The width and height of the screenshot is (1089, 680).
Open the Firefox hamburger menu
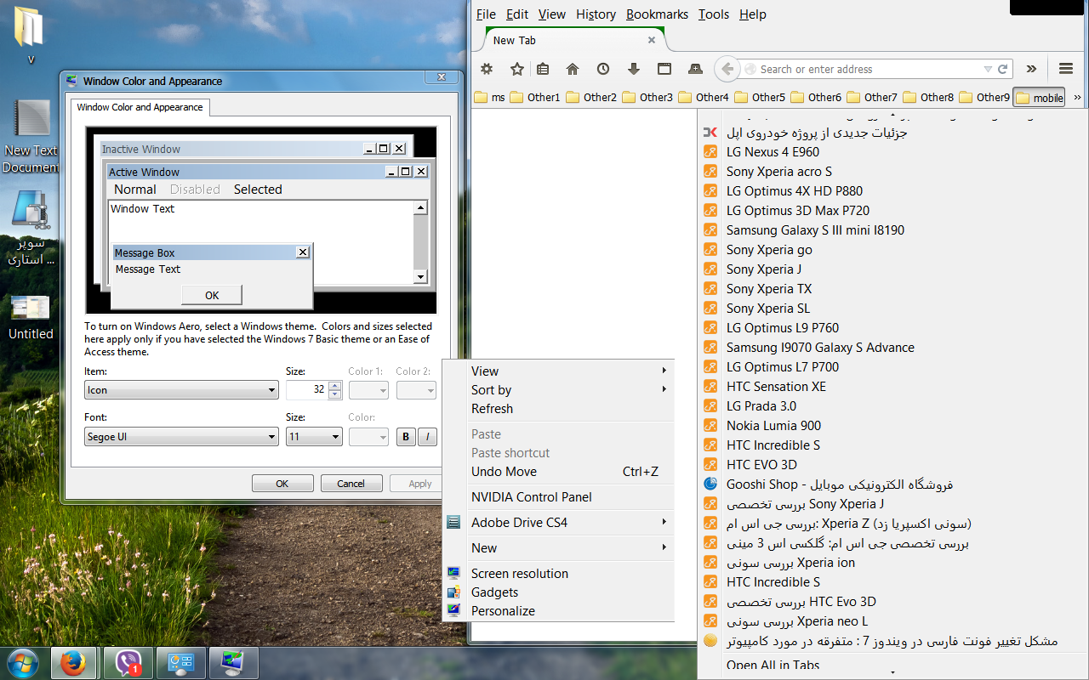pyautogui.click(x=1065, y=69)
